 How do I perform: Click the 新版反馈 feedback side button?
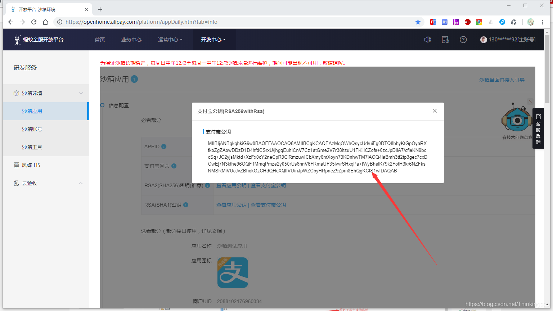[538, 129]
